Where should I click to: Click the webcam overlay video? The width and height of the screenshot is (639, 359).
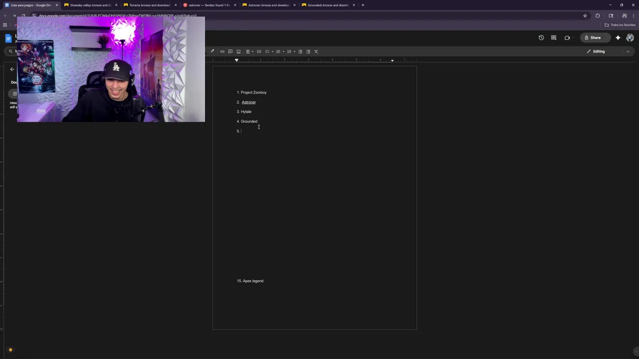pos(111,69)
